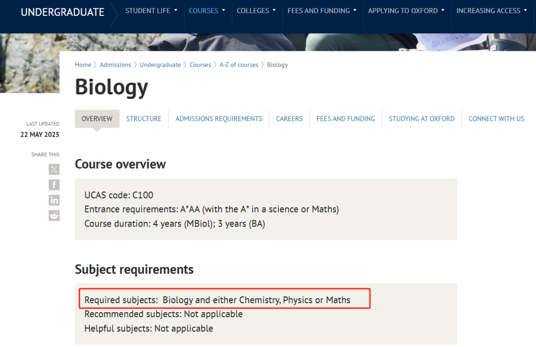Share this page on X (Twitter)
536x347 pixels.
pyautogui.click(x=54, y=169)
